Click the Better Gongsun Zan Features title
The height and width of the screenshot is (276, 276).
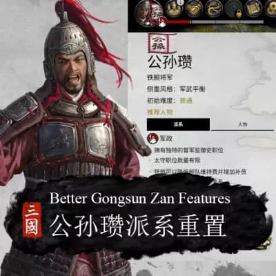pos(140,199)
